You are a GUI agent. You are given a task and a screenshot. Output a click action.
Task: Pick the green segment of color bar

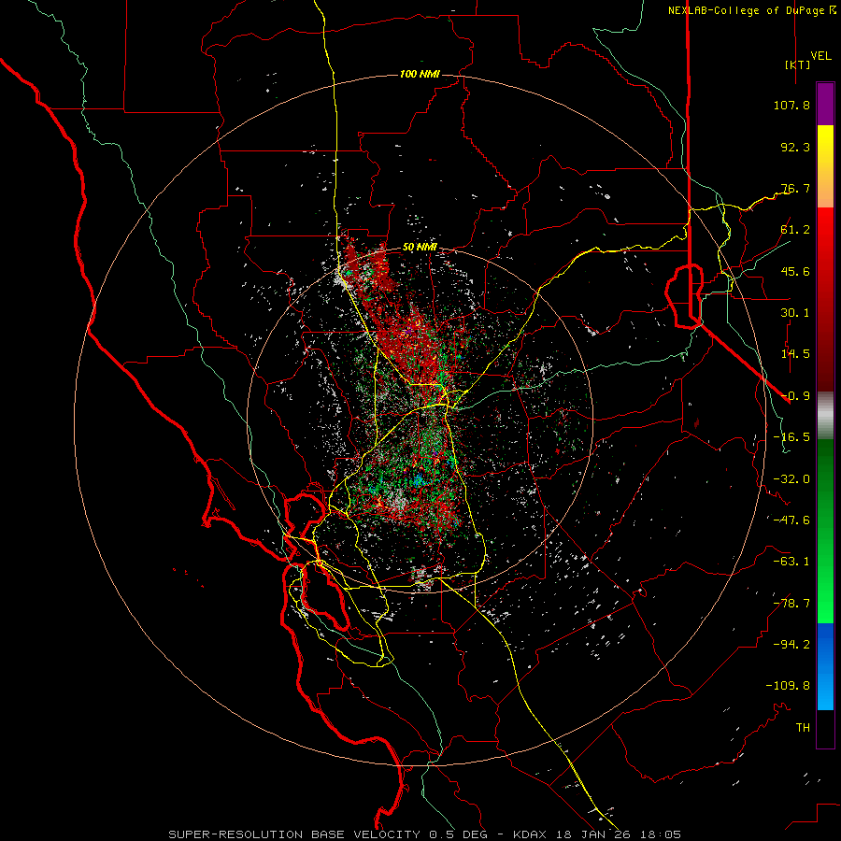pos(825,531)
